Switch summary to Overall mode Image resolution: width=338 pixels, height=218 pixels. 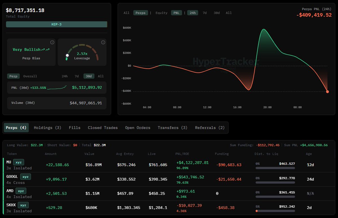click(30, 76)
